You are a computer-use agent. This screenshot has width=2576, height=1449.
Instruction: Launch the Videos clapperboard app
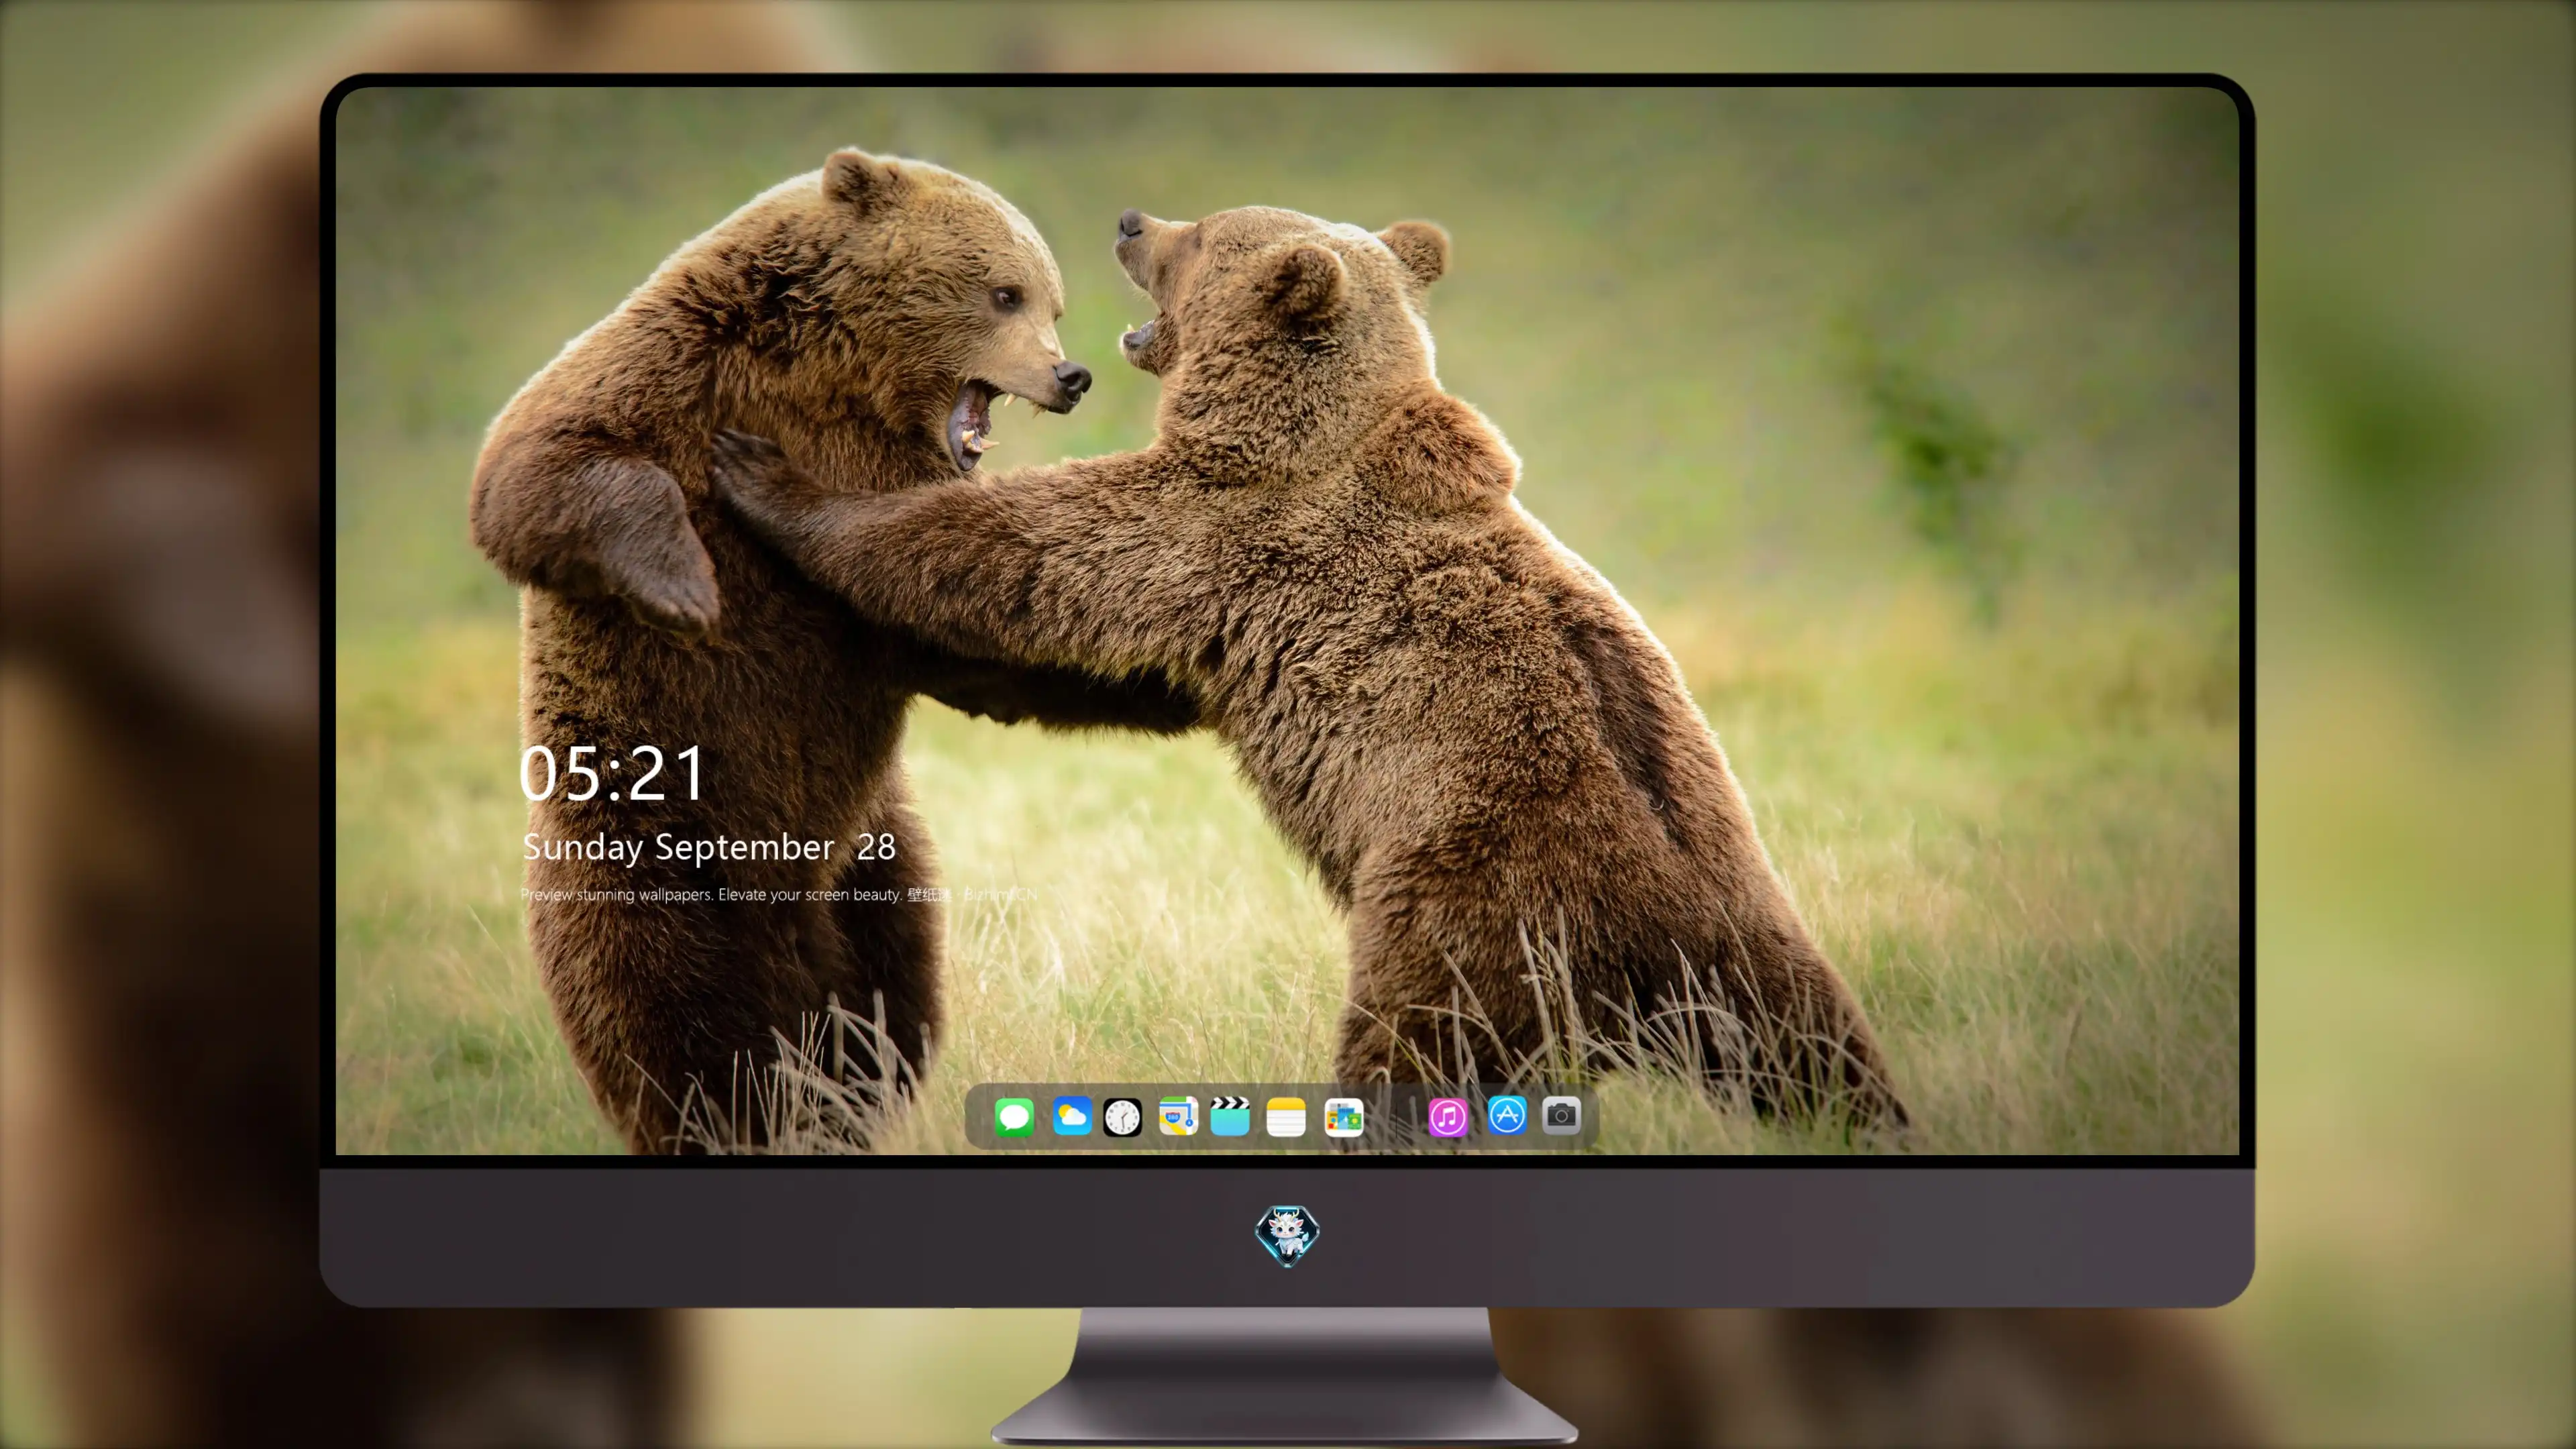pos(1230,1116)
